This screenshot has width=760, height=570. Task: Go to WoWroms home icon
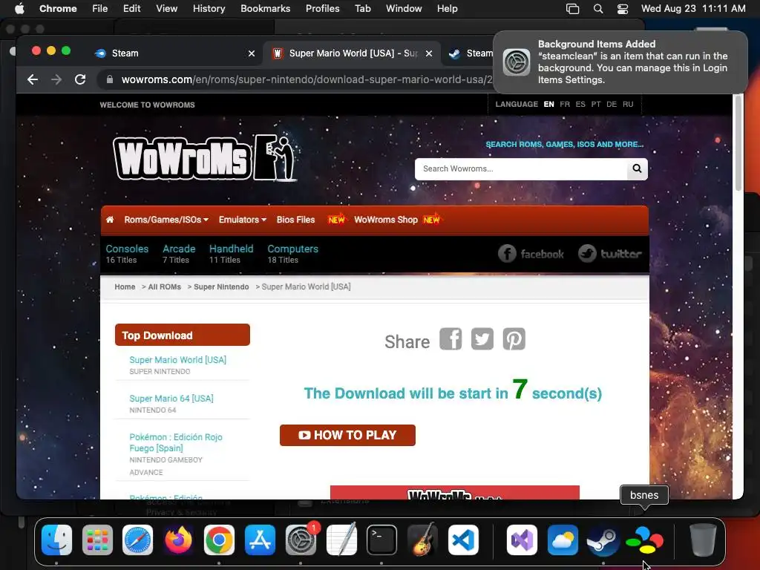[x=110, y=220]
